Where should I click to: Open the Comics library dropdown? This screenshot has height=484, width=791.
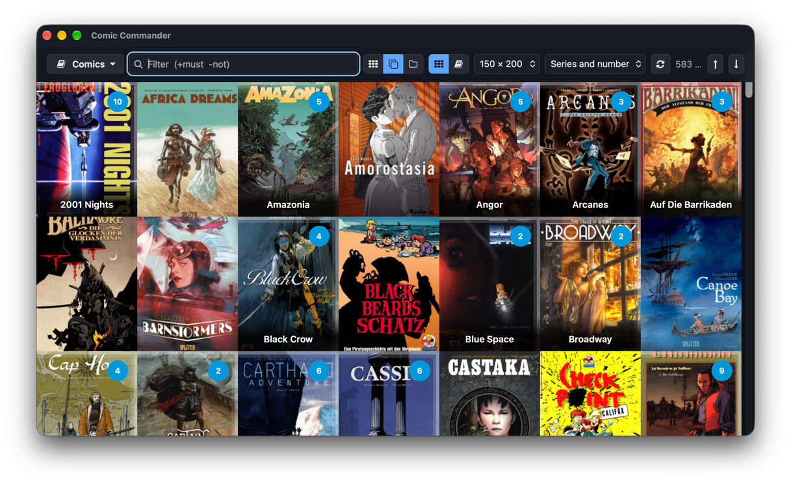(85, 64)
